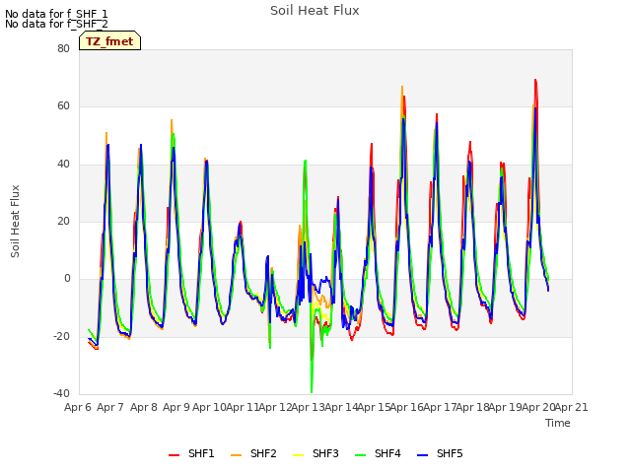Click the Apr 18 x-axis tick label
This screenshot has height=473, width=631.
[473, 407]
